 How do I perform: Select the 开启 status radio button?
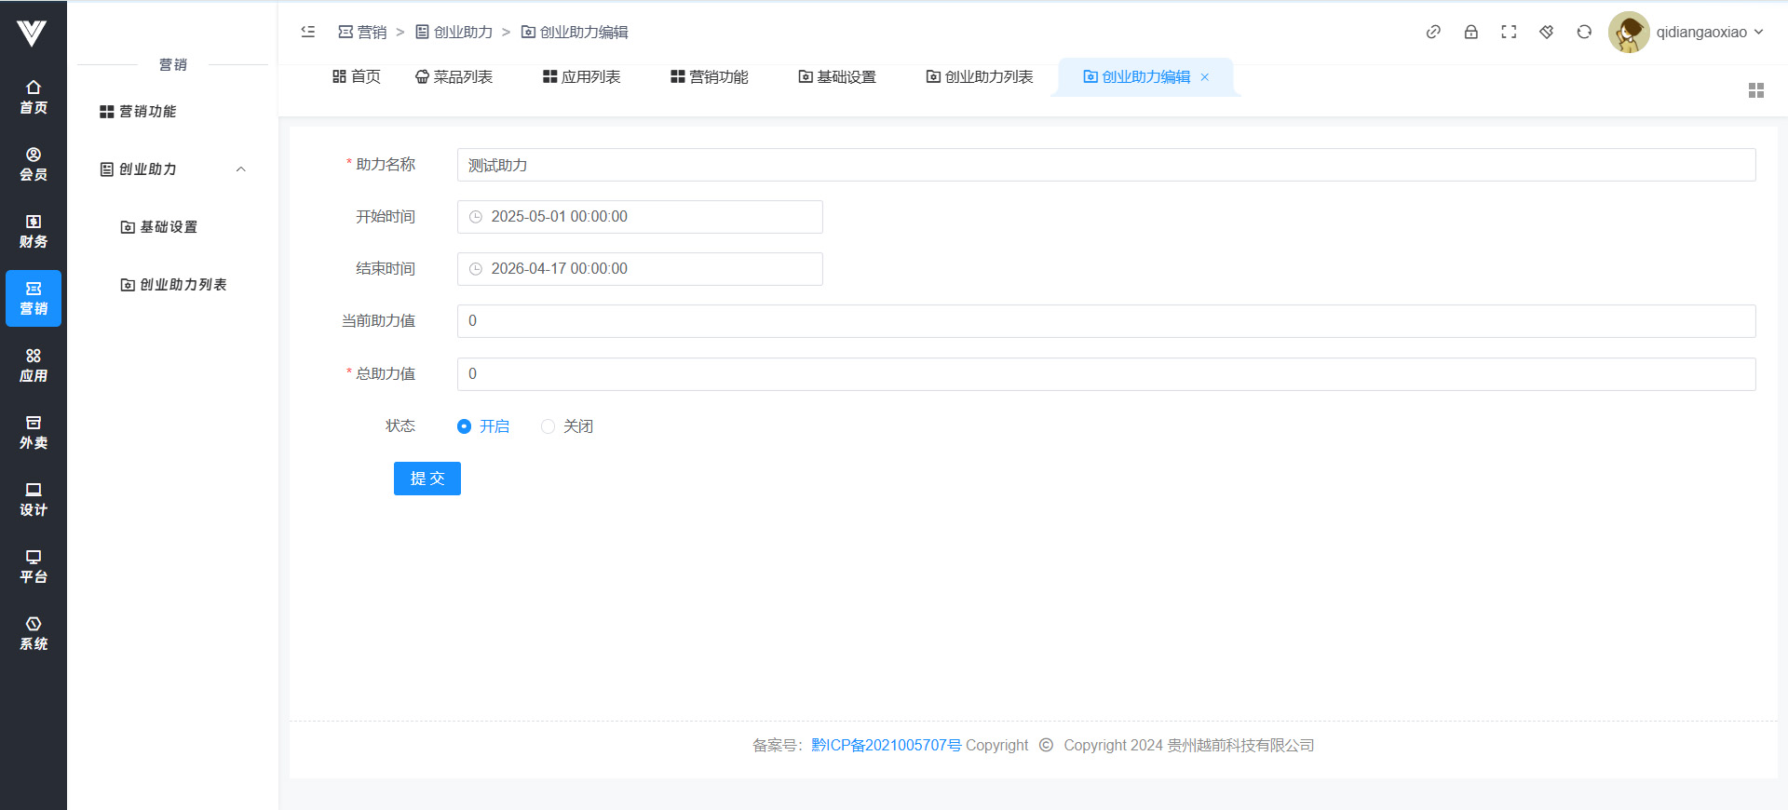coord(465,426)
